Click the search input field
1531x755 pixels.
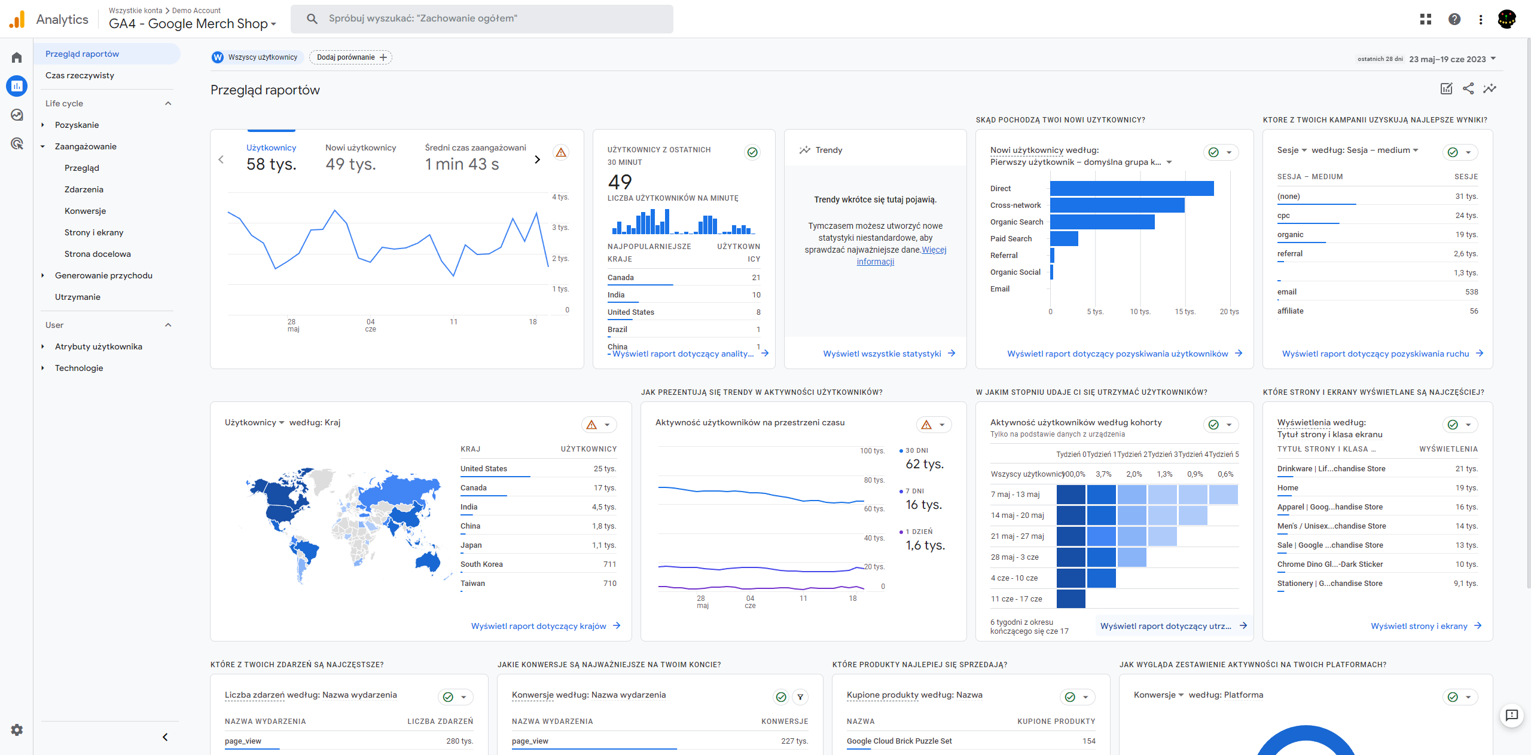point(481,19)
